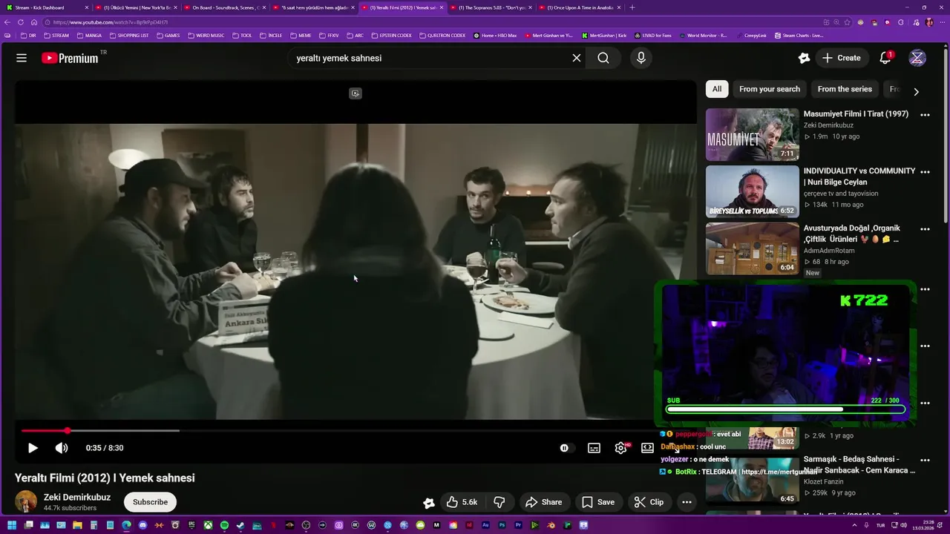The height and width of the screenshot is (534, 950).
Task: Open the account avatar menu
Action: 917,58
